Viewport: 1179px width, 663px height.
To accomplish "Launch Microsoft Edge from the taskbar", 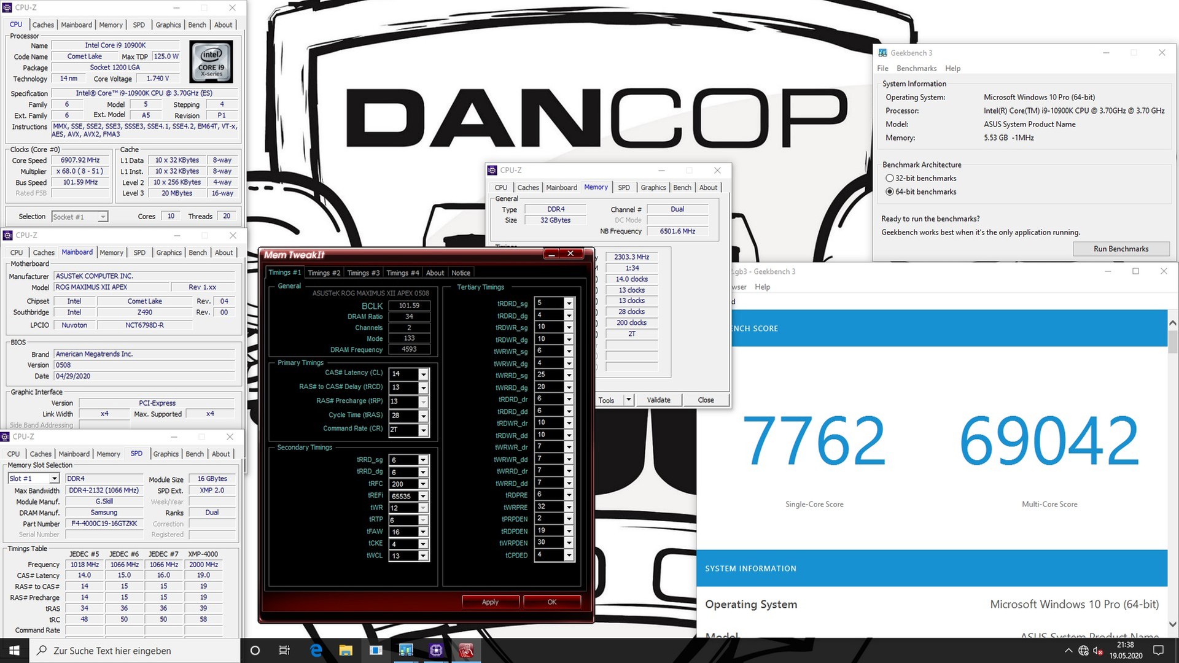I will 316,650.
